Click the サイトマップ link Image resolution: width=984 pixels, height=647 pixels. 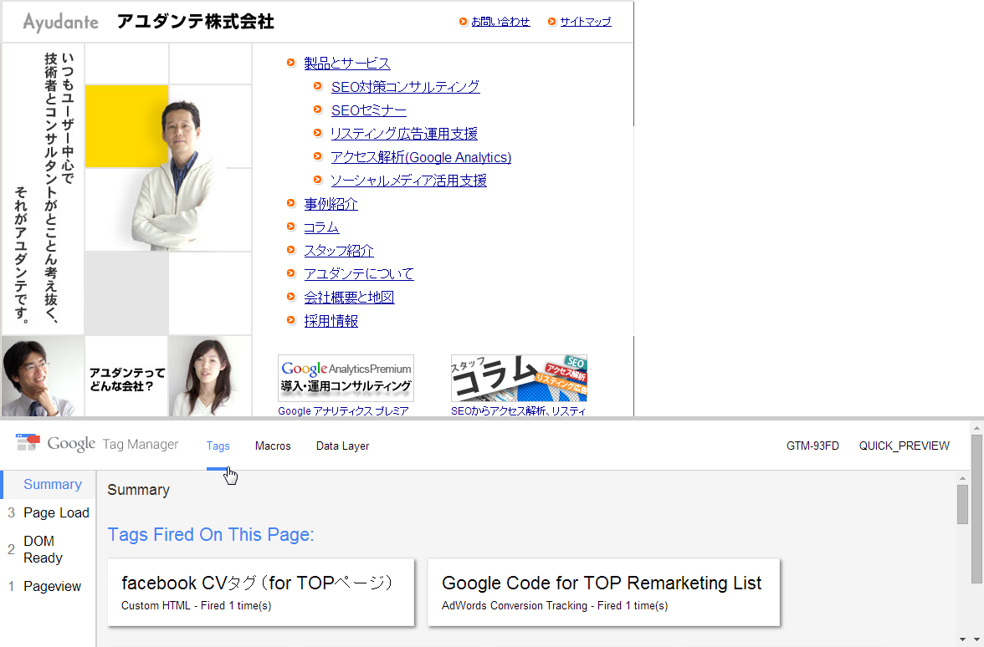(586, 22)
